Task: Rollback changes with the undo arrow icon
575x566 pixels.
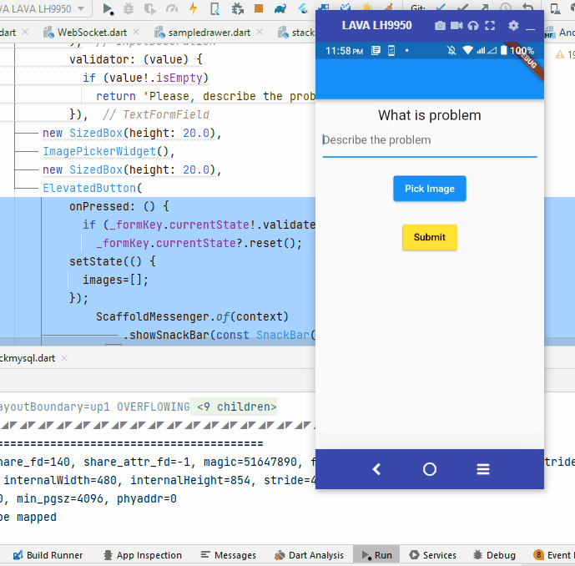Action: coord(527,7)
